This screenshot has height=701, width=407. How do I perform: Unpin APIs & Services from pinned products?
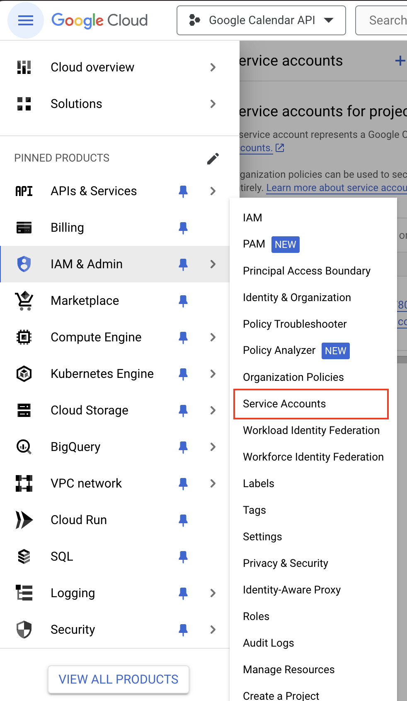pyautogui.click(x=183, y=191)
